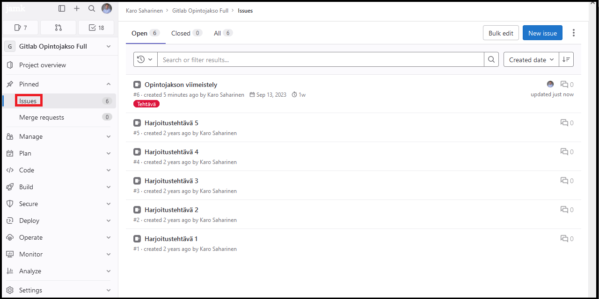Switch to the All issues tab

tap(223, 33)
